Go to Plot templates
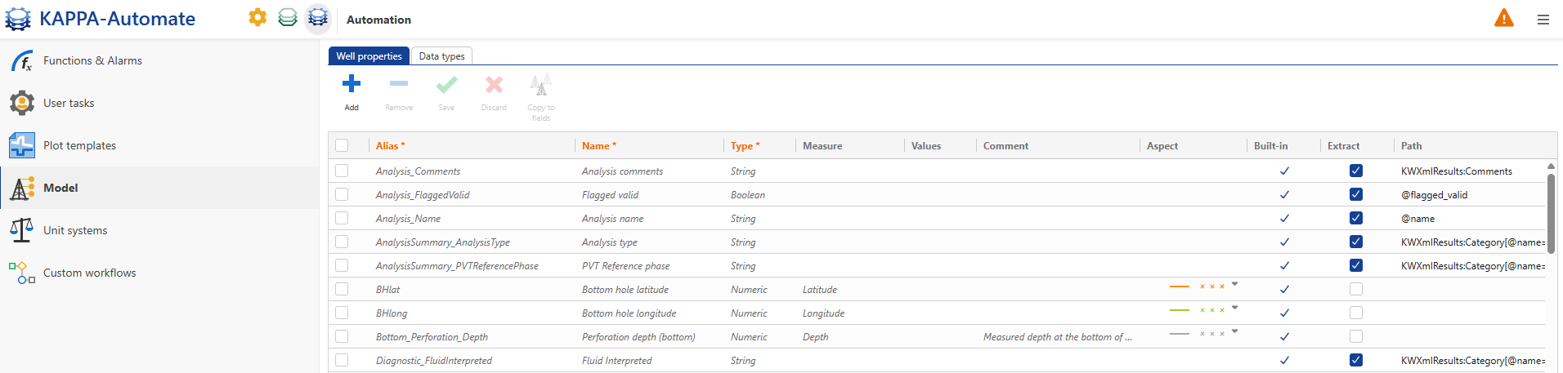This screenshot has height=373, width=1563. click(79, 145)
